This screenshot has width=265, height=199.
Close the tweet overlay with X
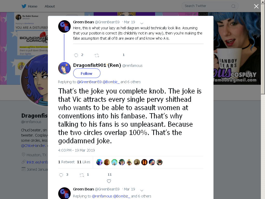pyautogui.click(x=256, y=6)
